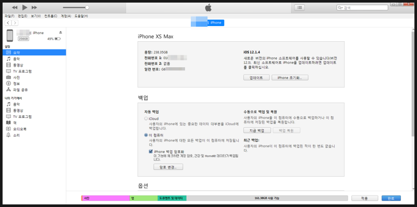Click the 256GB capacity badge
Viewport: 417px width, 207px height.
(x=23, y=39)
